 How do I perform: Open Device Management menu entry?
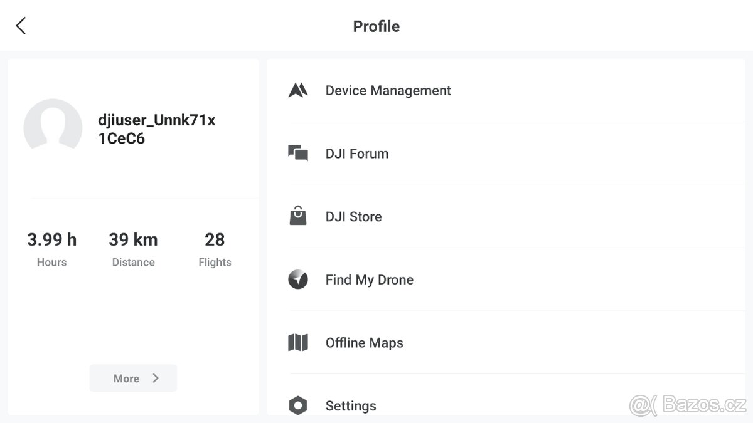(506, 91)
